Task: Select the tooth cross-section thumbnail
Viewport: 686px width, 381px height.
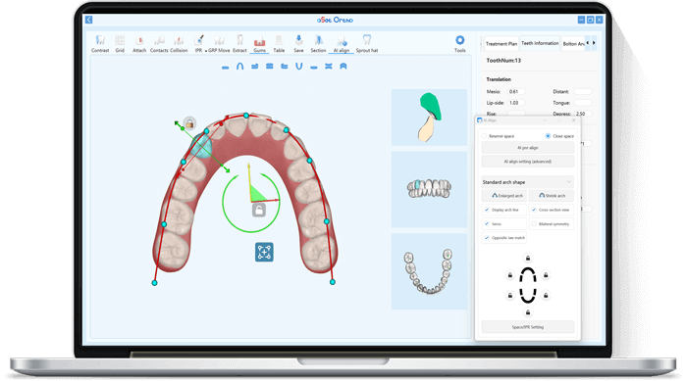Action: (x=429, y=118)
